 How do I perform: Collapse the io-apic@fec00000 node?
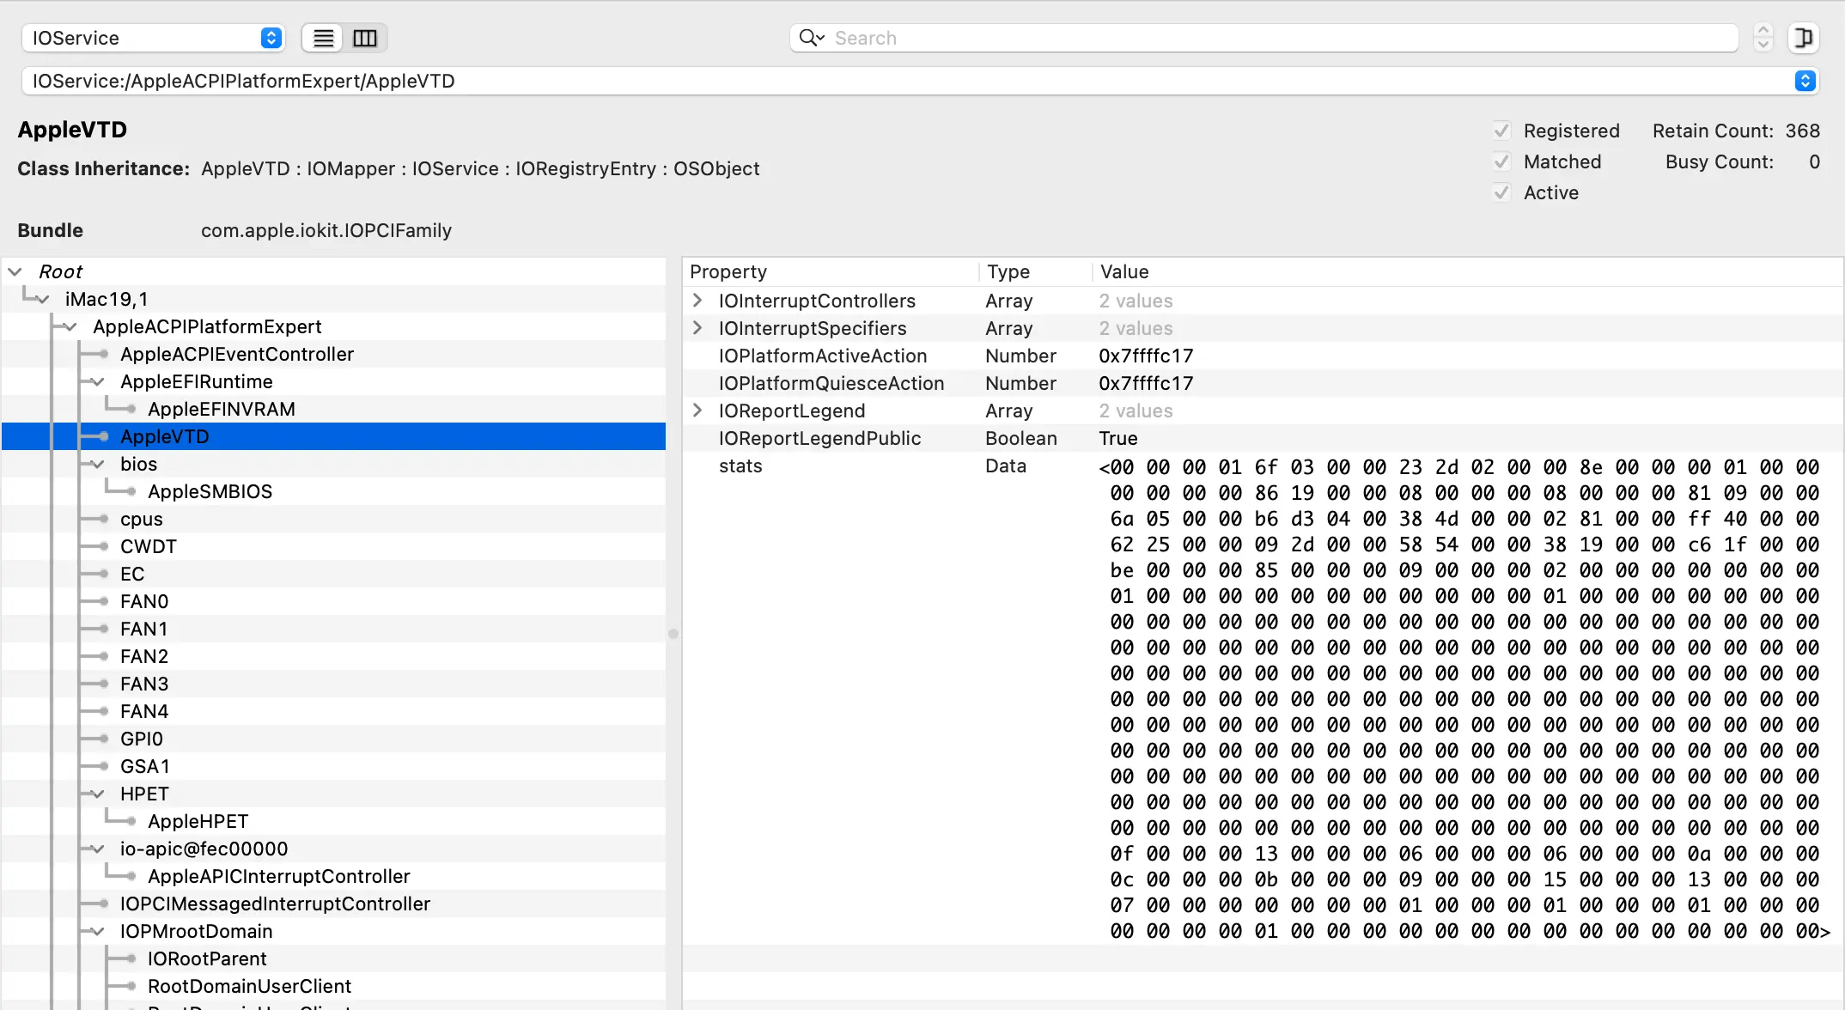(x=98, y=849)
